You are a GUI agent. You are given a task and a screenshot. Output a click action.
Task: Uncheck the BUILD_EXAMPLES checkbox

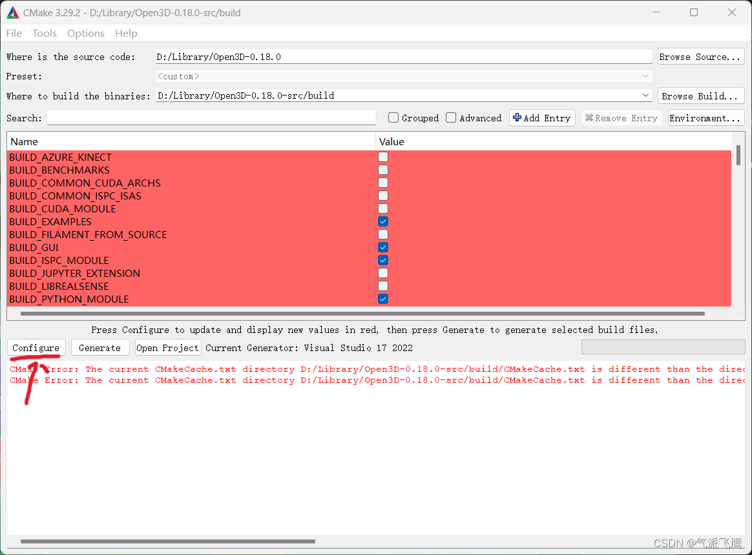[x=382, y=221]
